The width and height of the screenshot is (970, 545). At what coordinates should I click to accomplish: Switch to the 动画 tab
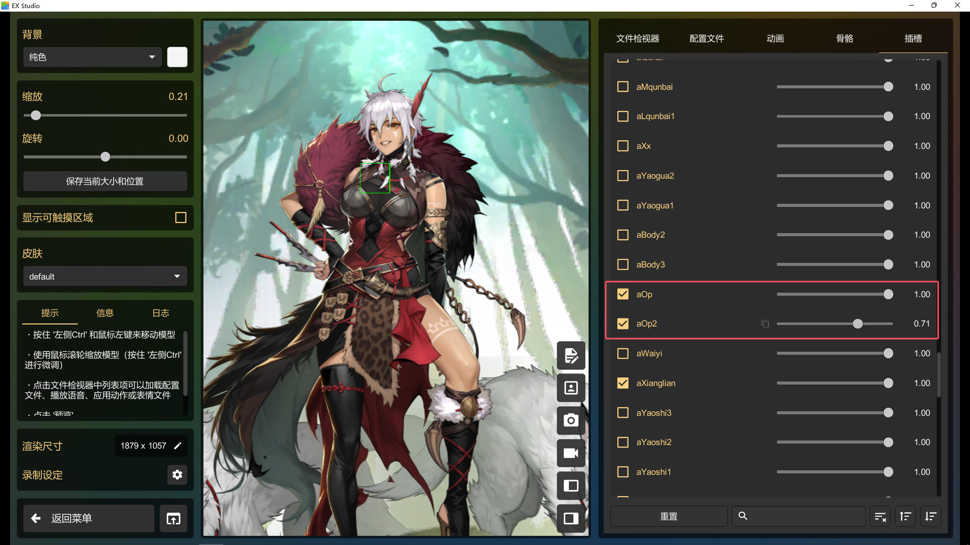tap(775, 38)
